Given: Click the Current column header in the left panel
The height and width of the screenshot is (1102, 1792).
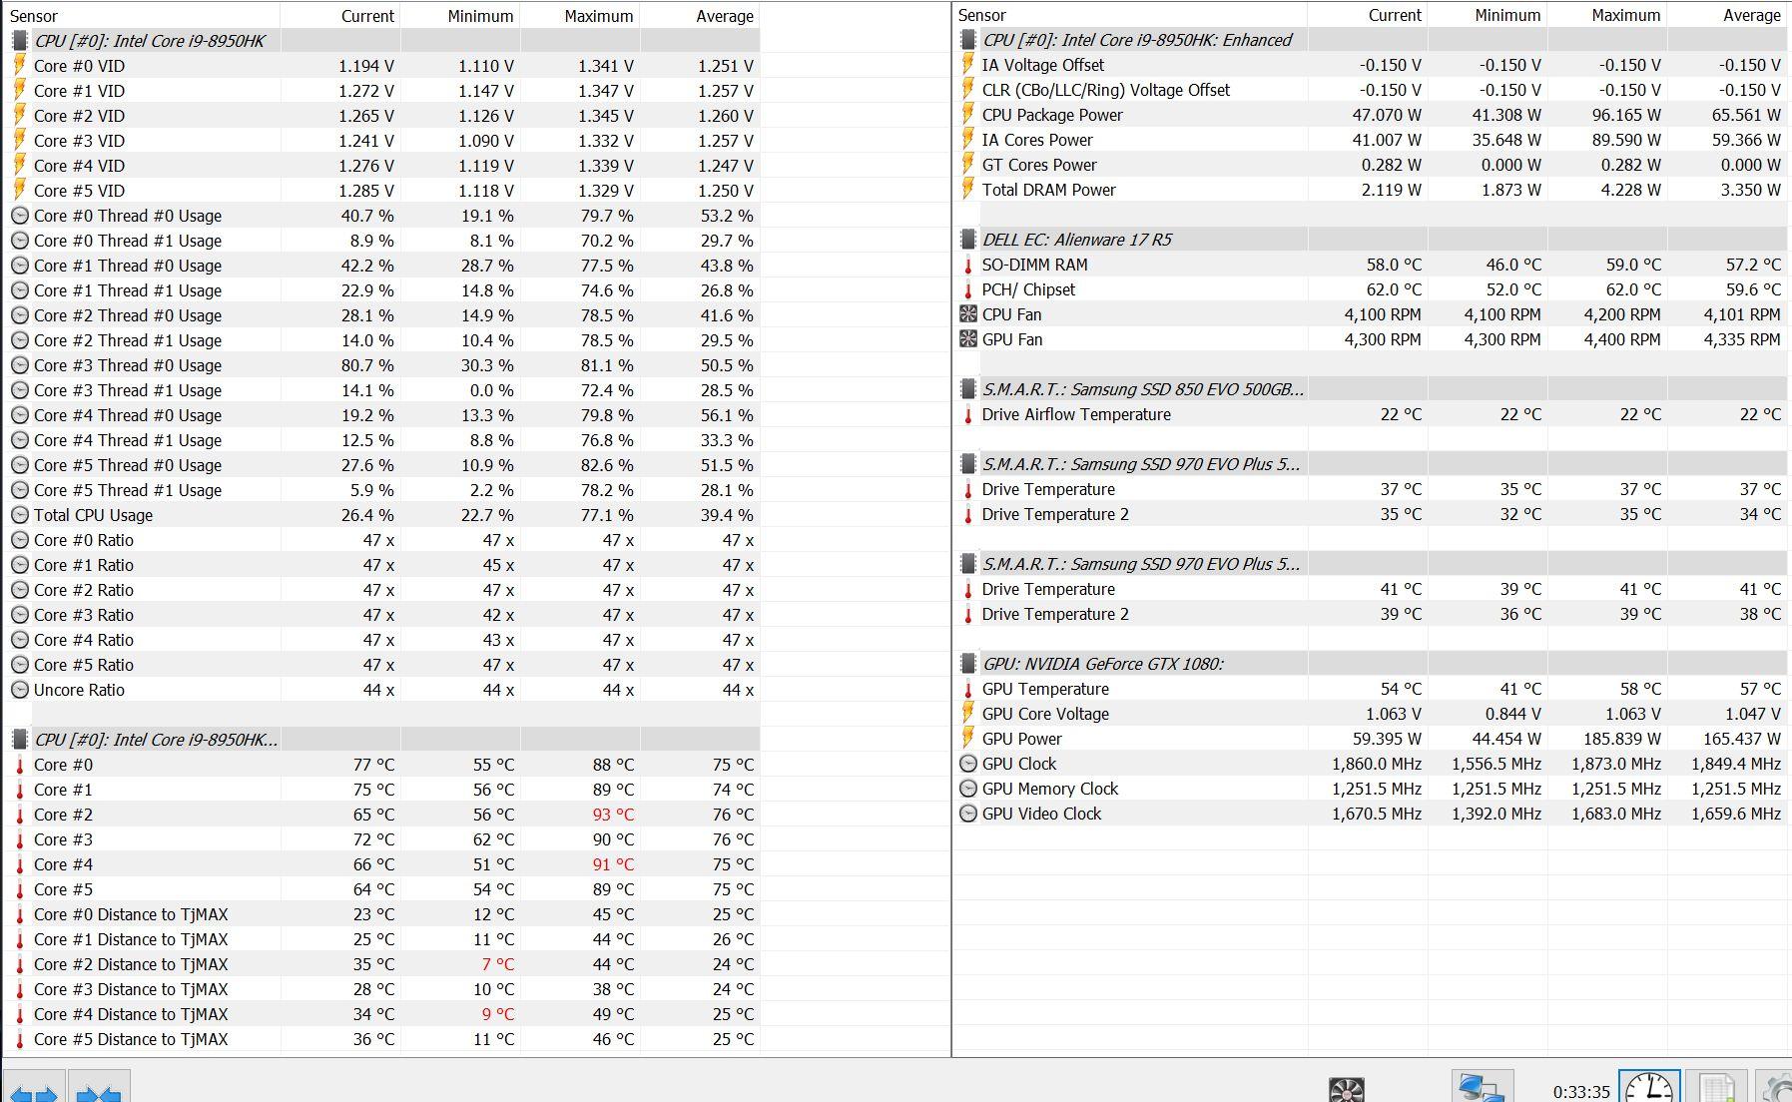Looking at the screenshot, I should pyautogui.click(x=340, y=16).
